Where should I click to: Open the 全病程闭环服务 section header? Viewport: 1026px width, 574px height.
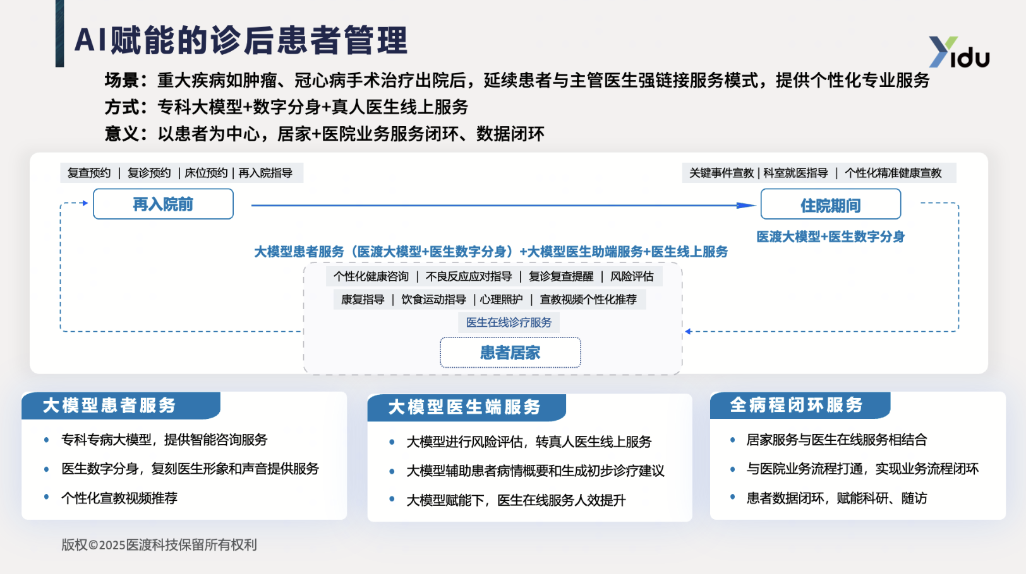coord(796,405)
